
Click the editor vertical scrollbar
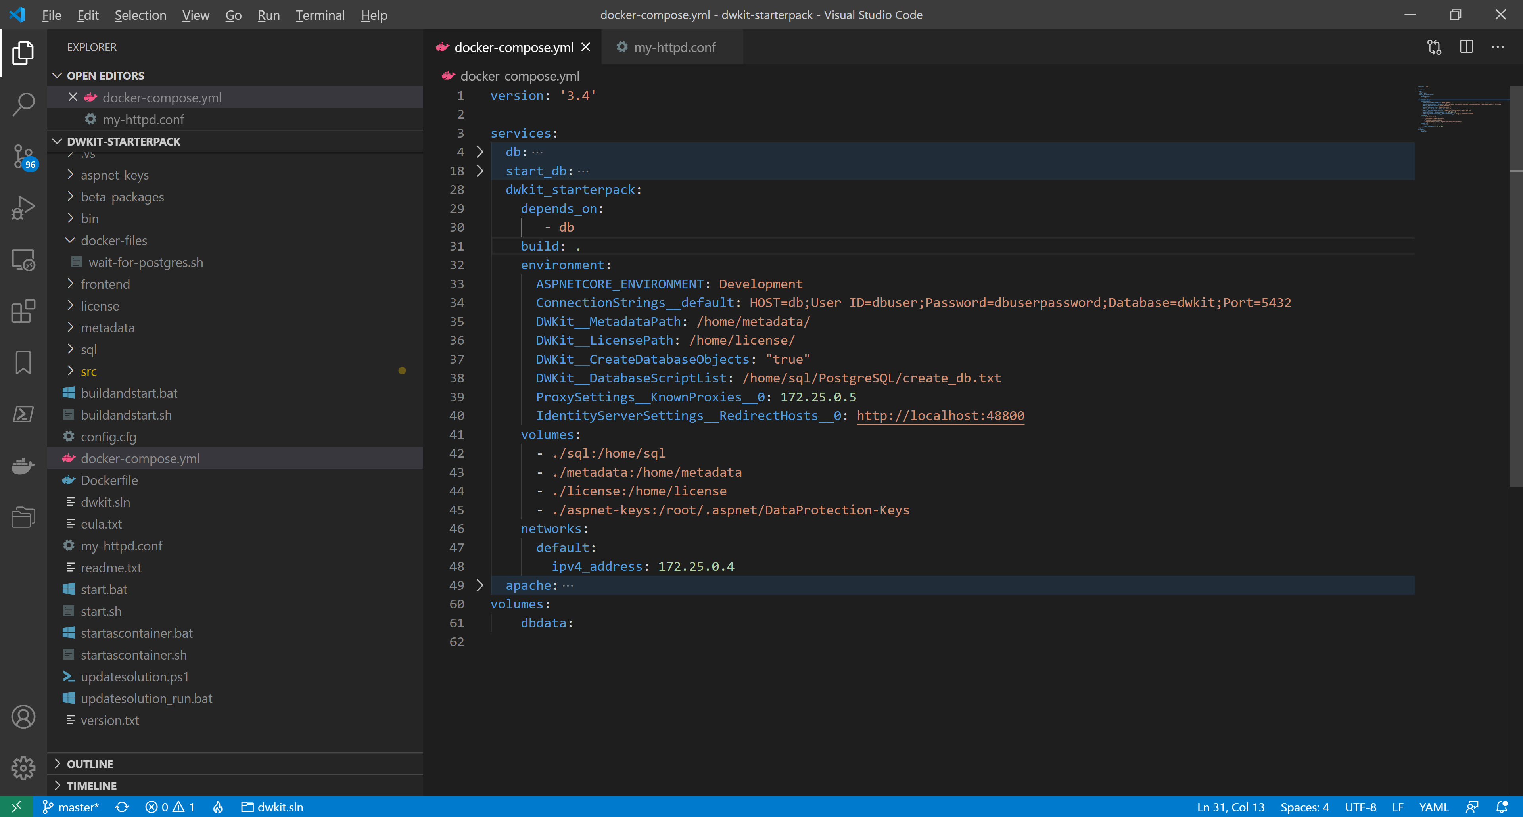click(1516, 286)
